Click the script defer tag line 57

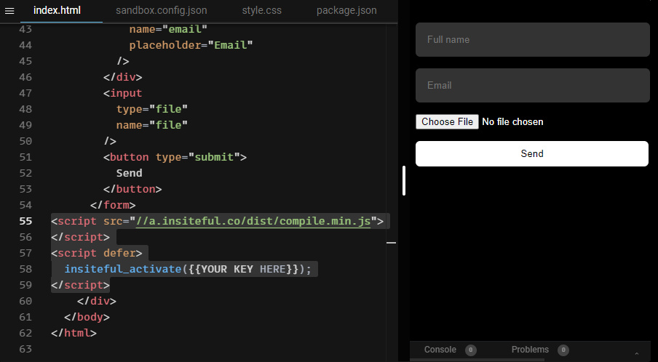(x=97, y=253)
